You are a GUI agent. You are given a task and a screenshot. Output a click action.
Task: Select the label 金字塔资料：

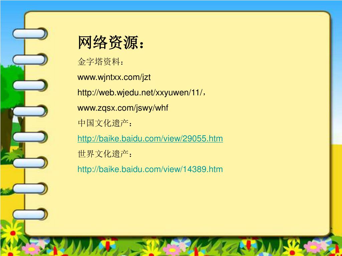click(x=101, y=62)
